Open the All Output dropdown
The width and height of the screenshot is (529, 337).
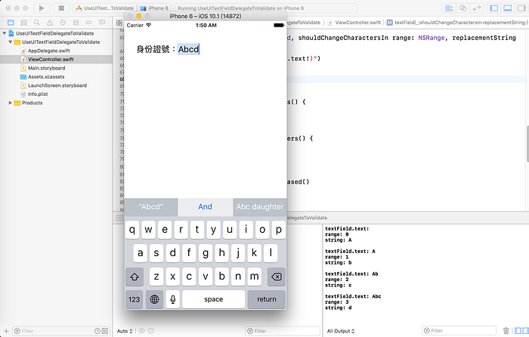pos(341,331)
